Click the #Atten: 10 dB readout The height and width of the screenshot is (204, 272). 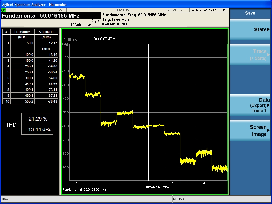114,24
